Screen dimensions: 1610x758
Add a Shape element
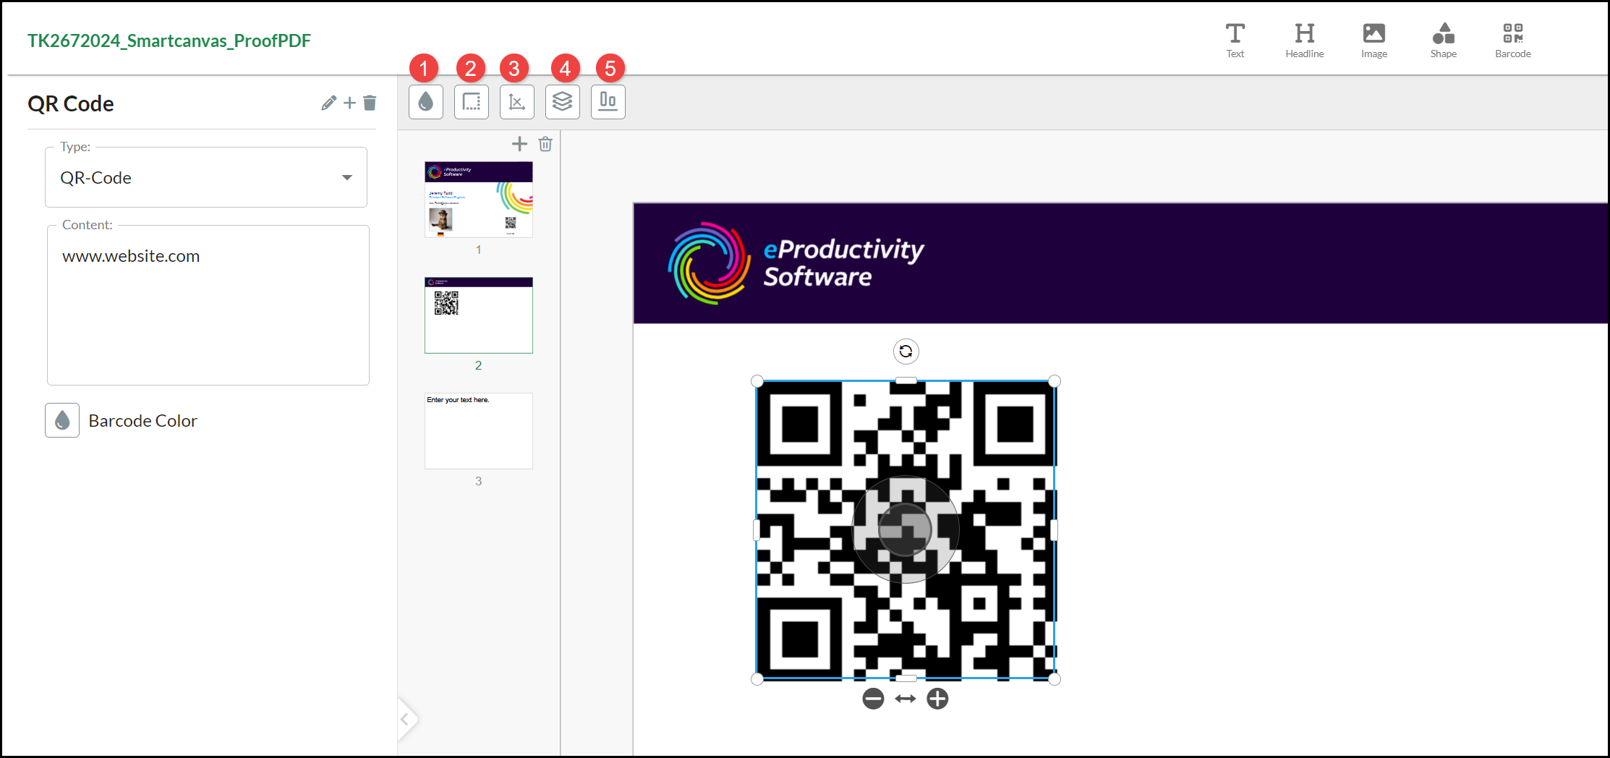(1443, 41)
